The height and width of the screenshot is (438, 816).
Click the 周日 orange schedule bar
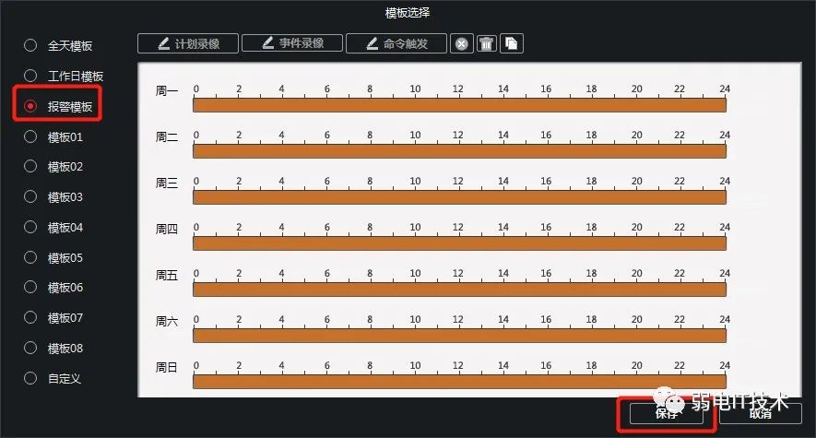point(459,382)
